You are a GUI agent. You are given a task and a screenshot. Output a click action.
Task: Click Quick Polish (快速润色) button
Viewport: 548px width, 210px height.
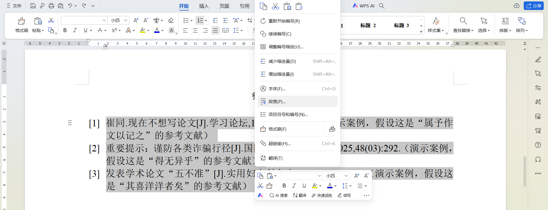tap(322, 195)
